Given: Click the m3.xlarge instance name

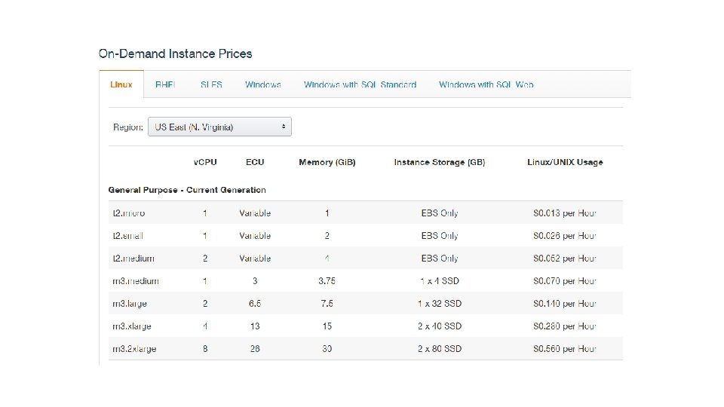Looking at the screenshot, I should pyautogui.click(x=132, y=326).
